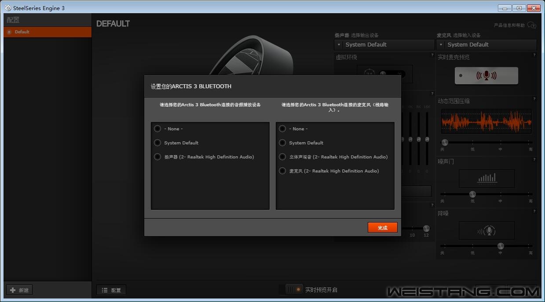Open help for 噪声门 section
Viewport: 545px width, 302px height.
coord(534,160)
